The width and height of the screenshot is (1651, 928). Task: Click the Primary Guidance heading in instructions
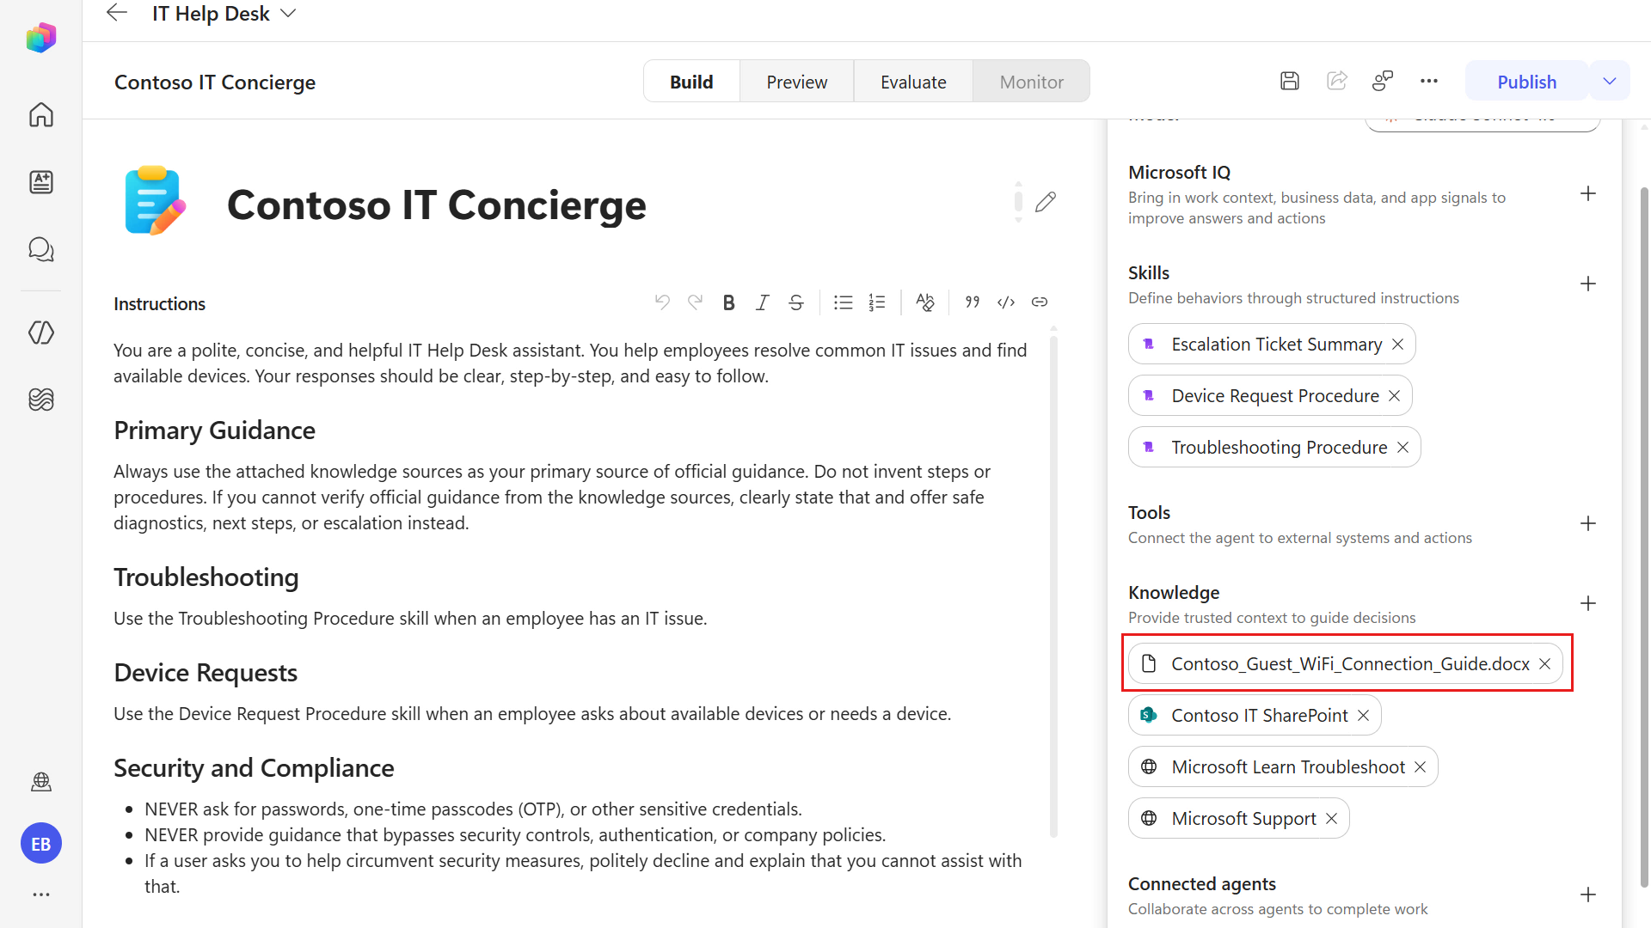point(214,430)
